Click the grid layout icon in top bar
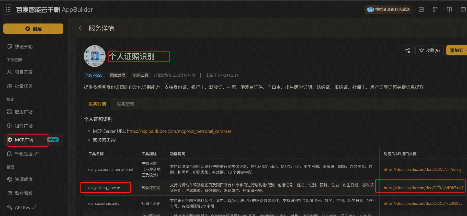This screenshot has height=216, width=467. click(x=435, y=9)
